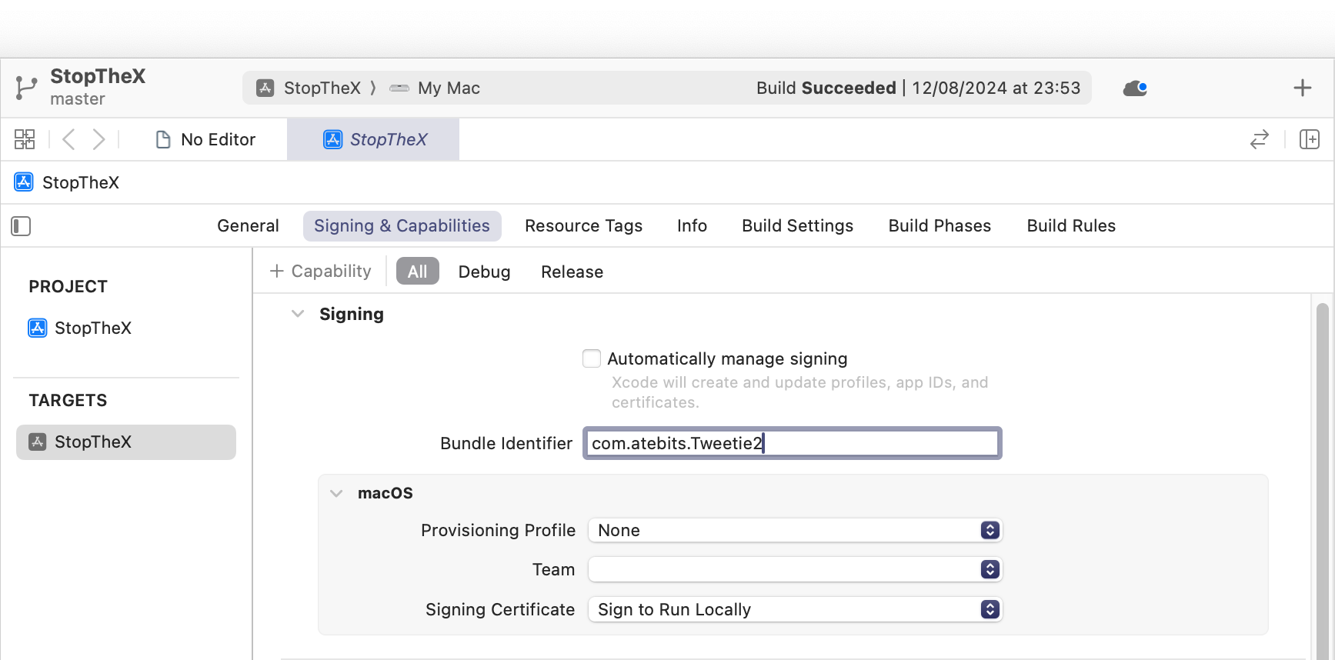The width and height of the screenshot is (1335, 660).
Task: Click the Build Succeeded status text
Action: 826,88
